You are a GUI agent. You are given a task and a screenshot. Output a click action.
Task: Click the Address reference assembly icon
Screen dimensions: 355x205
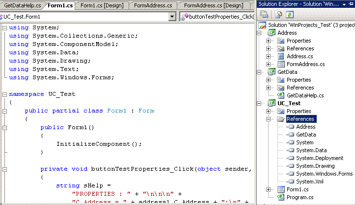point(291,127)
